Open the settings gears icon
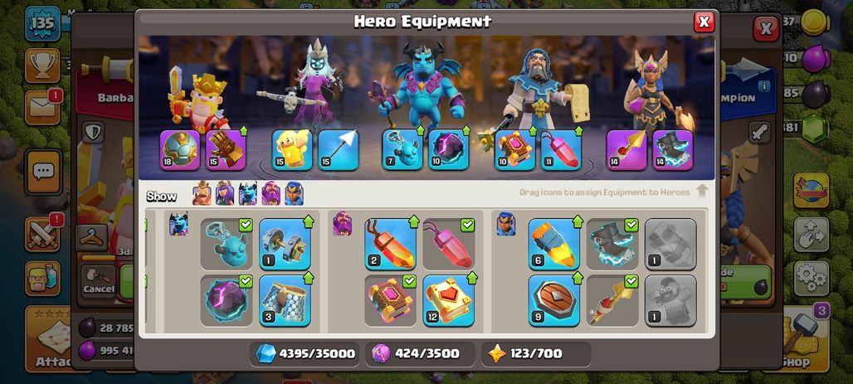Image resolution: width=853 pixels, height=384 pixels. (x=812, y=279)
